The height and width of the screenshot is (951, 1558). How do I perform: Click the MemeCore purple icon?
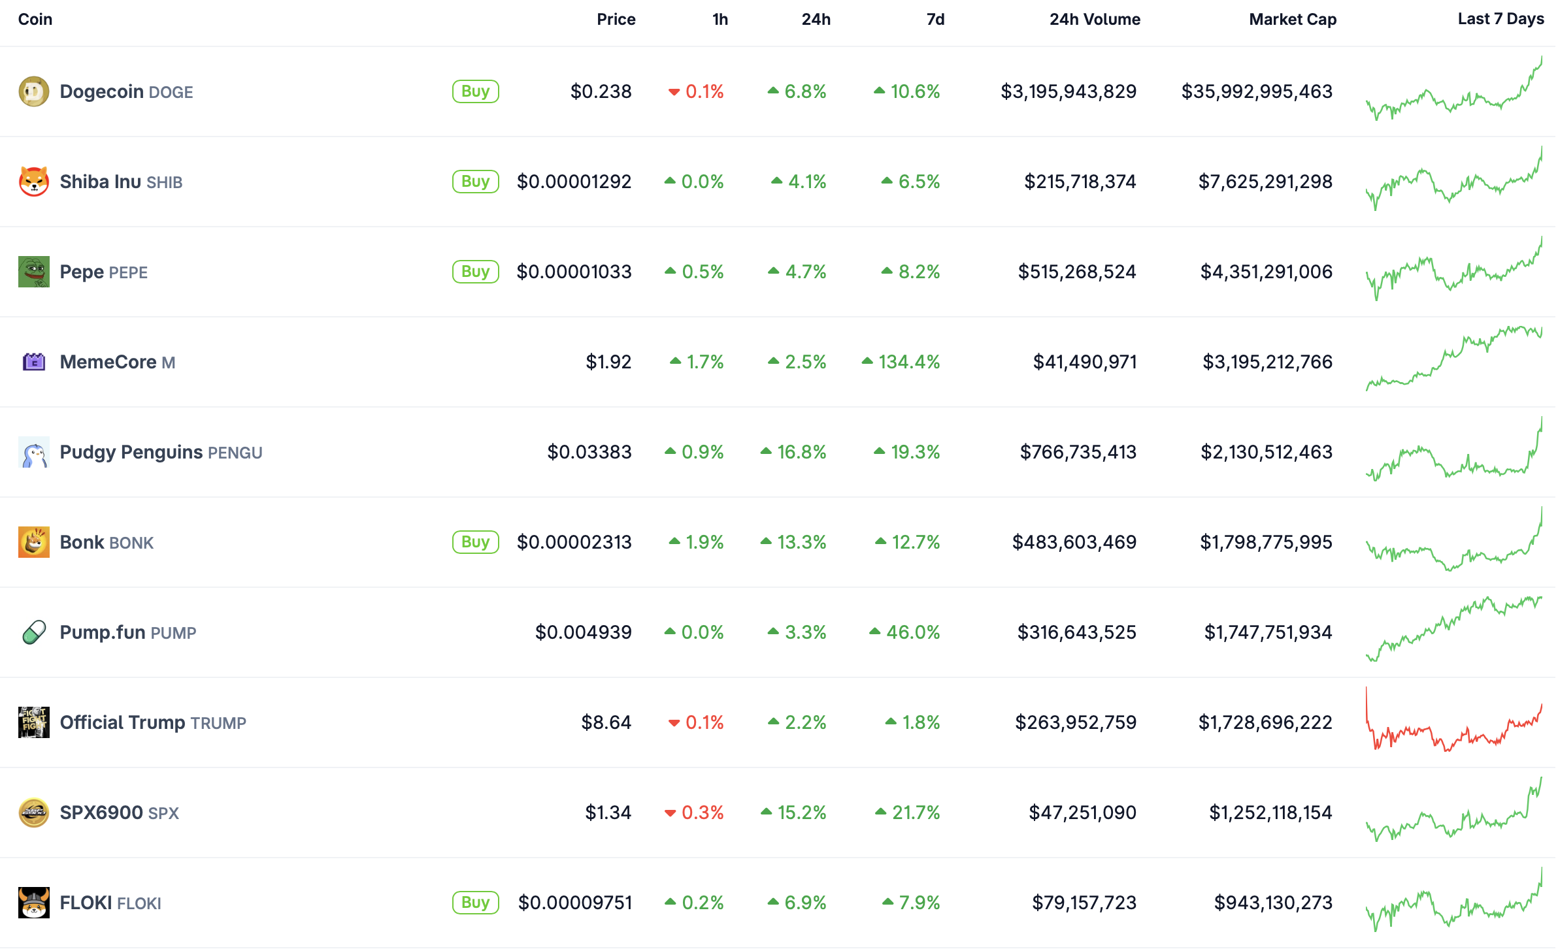pos(34,362)
